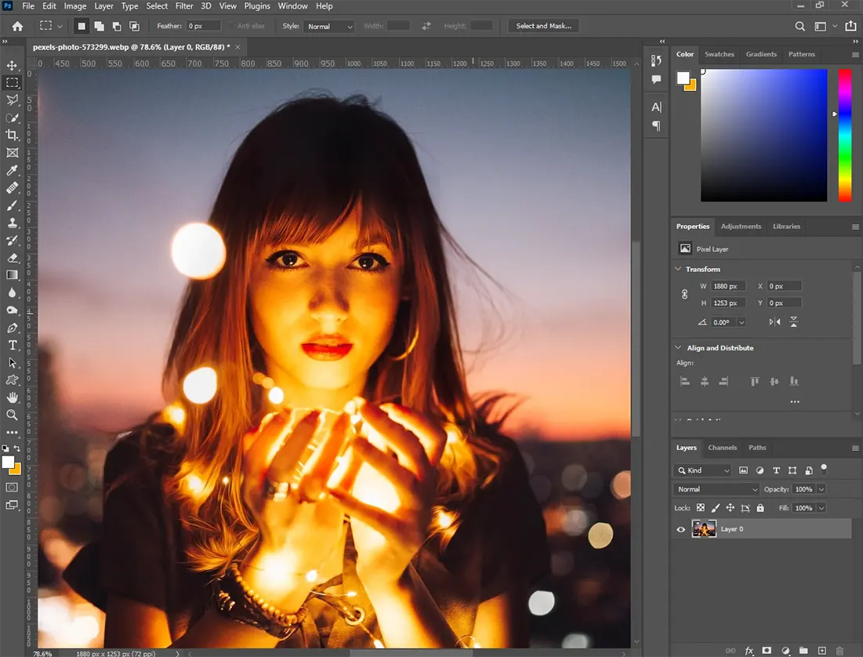Toggle lock all padlock

(x=760, y=508)
